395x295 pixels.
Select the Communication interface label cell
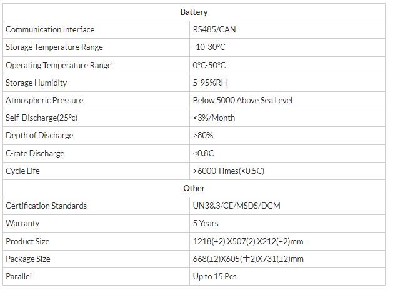(x=50, y=29)
